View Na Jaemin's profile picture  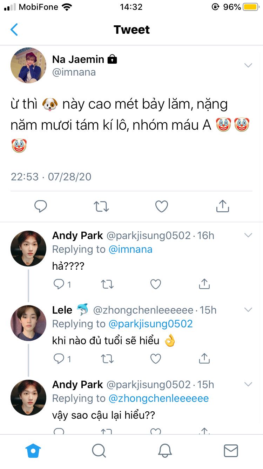click(28, 65)
